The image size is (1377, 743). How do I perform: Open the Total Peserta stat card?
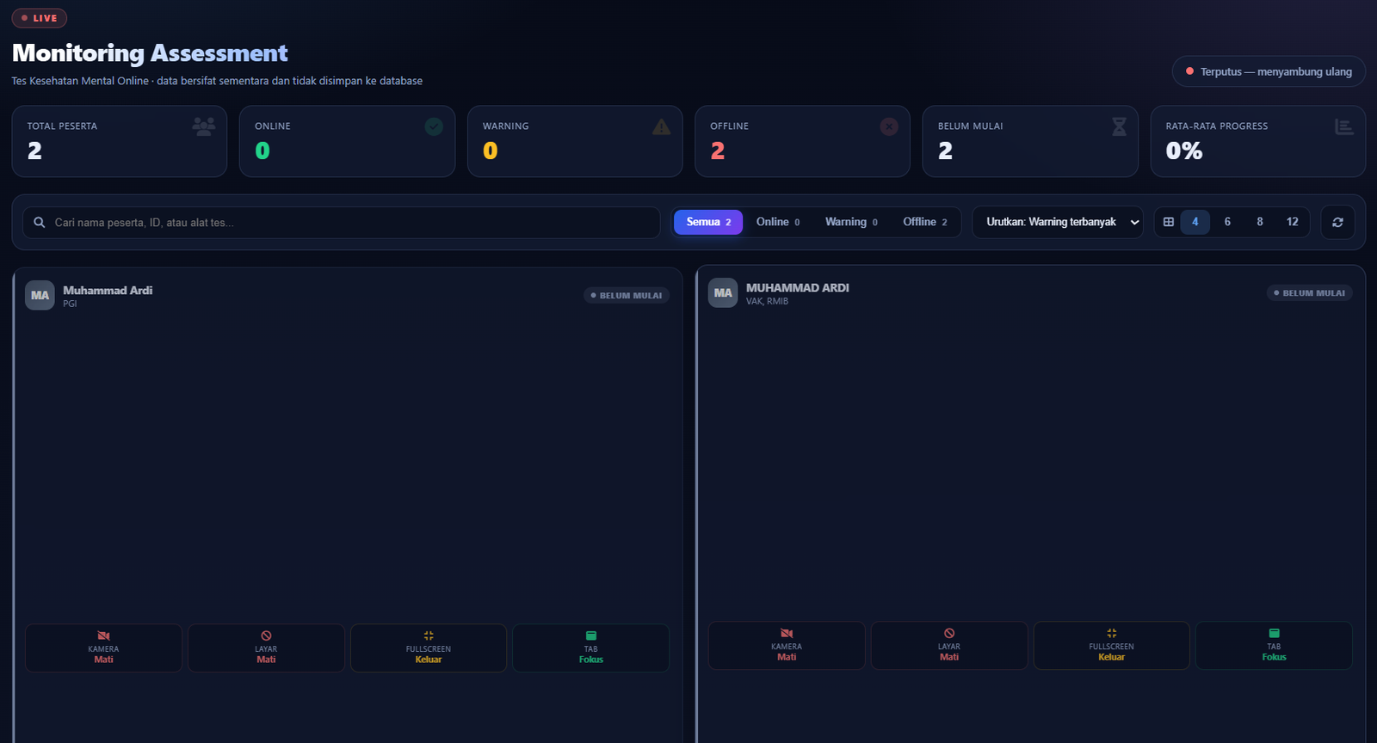[x=120, y=141]
